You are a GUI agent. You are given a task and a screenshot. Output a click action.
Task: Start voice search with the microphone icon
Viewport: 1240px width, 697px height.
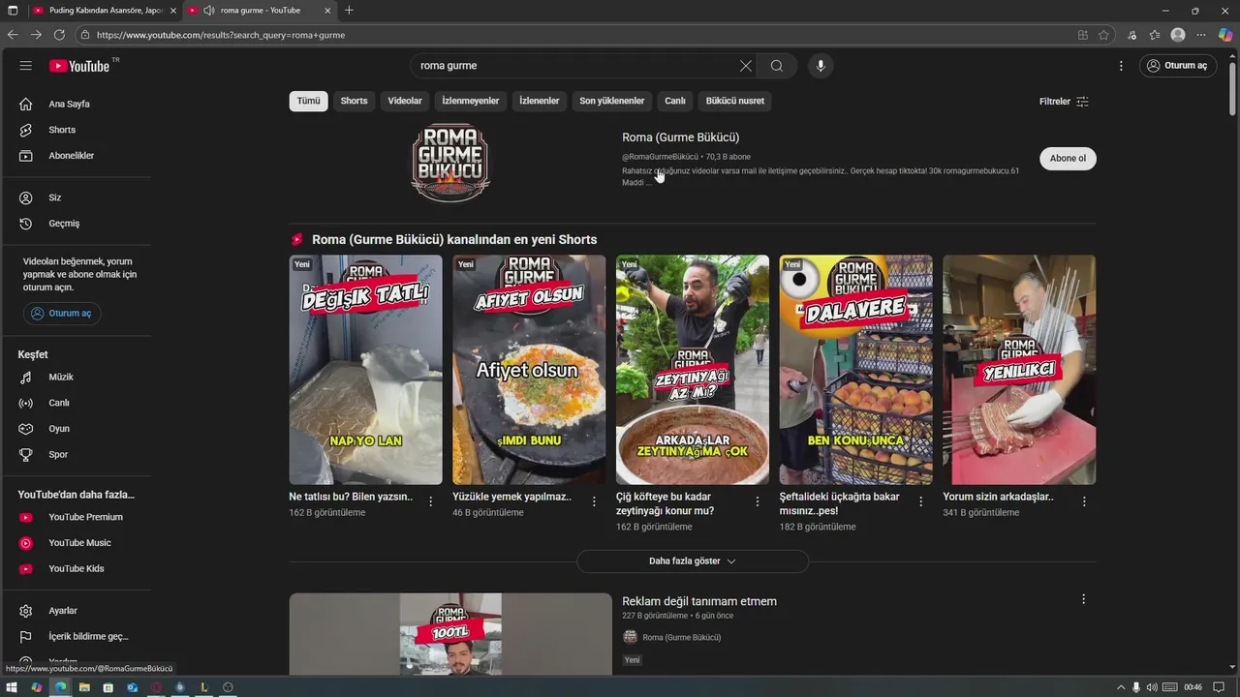[821, 66]
